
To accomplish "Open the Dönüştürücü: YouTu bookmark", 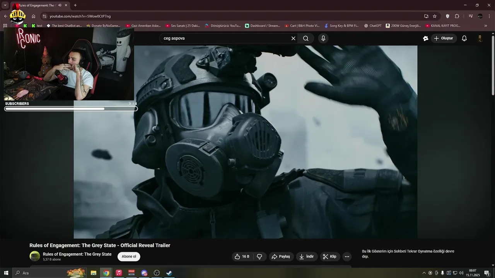I will [x=223, y=26].
